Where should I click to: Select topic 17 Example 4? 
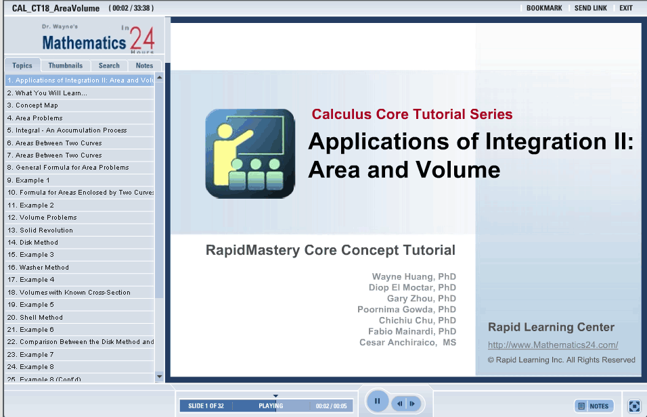pos(80,280)
